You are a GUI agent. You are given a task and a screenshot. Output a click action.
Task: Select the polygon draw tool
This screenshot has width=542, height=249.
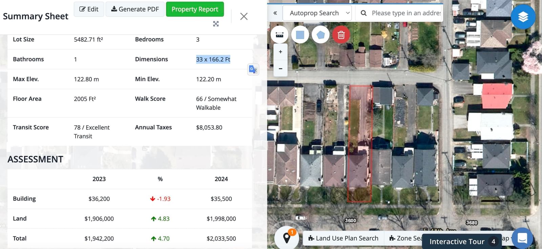[x=320, y=35]
